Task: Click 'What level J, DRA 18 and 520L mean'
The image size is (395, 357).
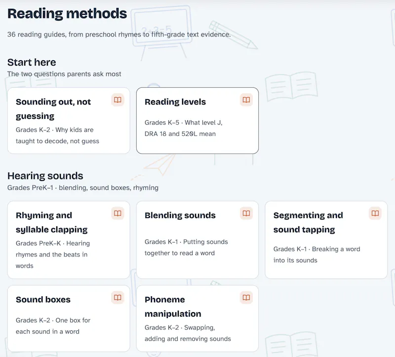Action: click(183, 128)
